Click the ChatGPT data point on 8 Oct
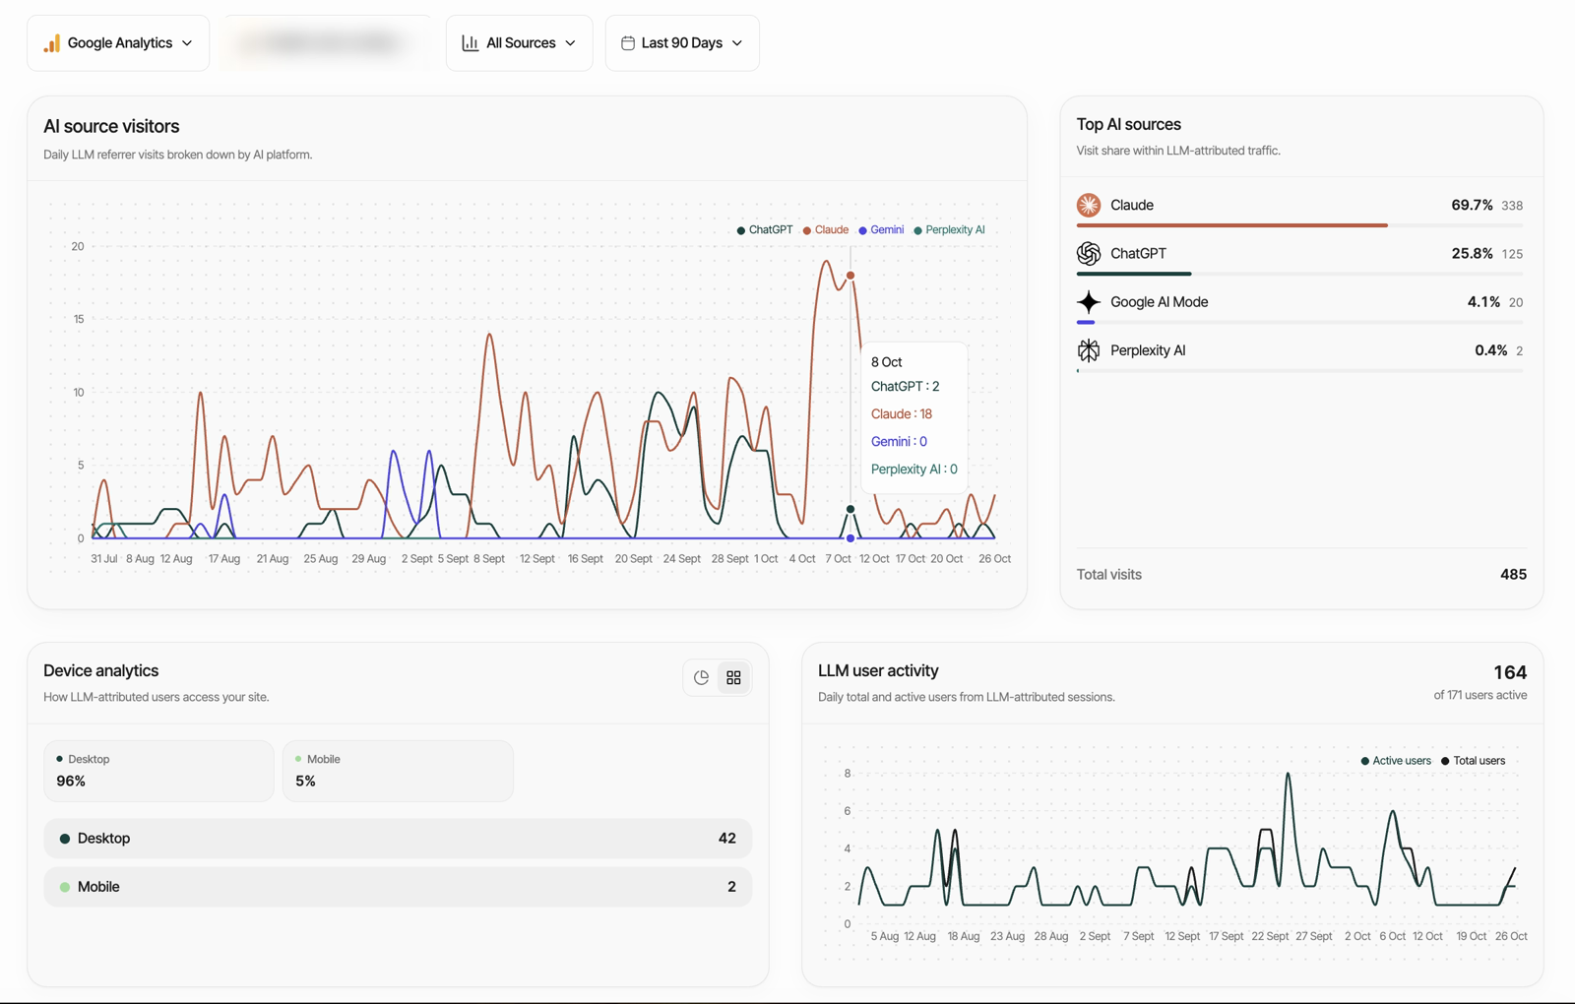The image size is (1575, 1004). click(x=850, y=509)
